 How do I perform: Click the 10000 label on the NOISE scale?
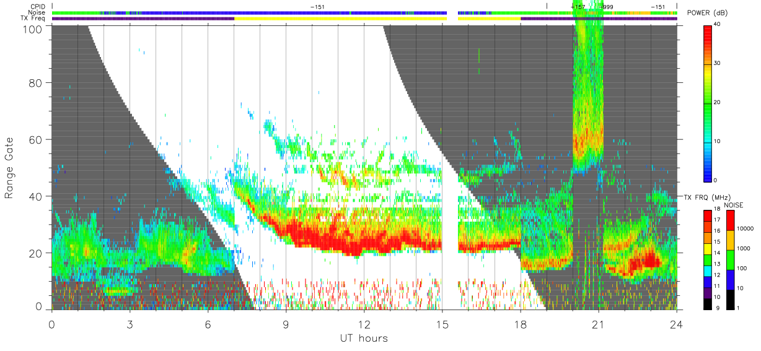click(x=746, y=228)
